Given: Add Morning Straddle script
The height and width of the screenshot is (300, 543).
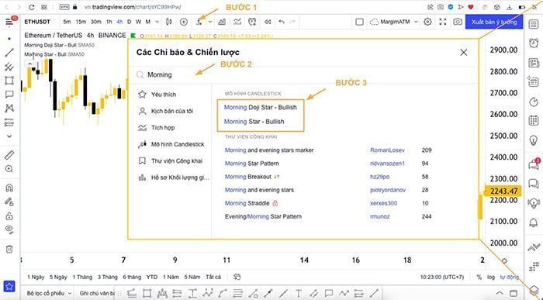Looking at the screenshot, I should [x=247, y=203].
